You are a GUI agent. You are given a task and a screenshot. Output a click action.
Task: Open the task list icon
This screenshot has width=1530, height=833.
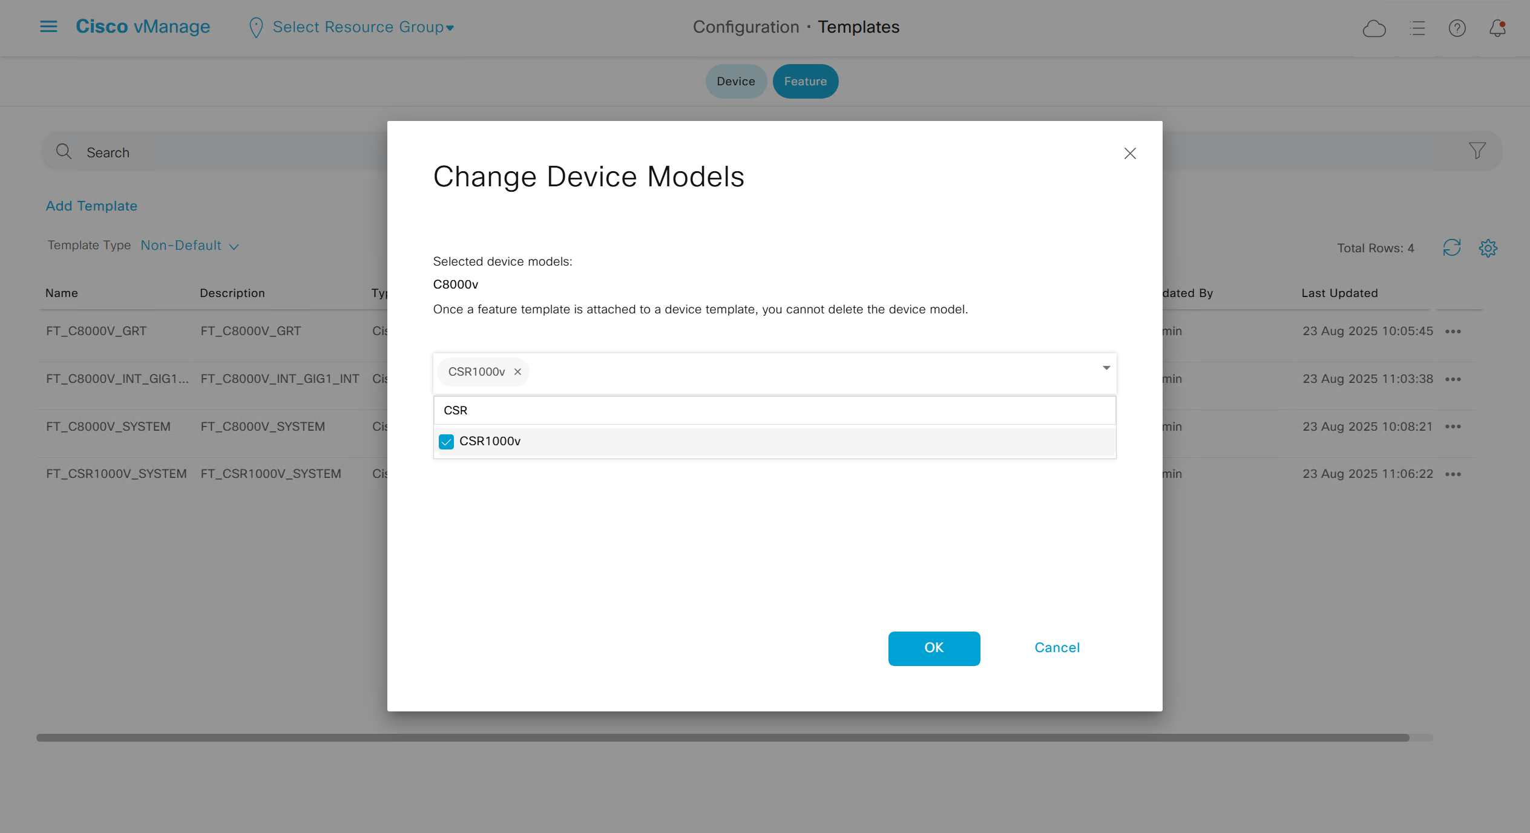pos(1417,28)
